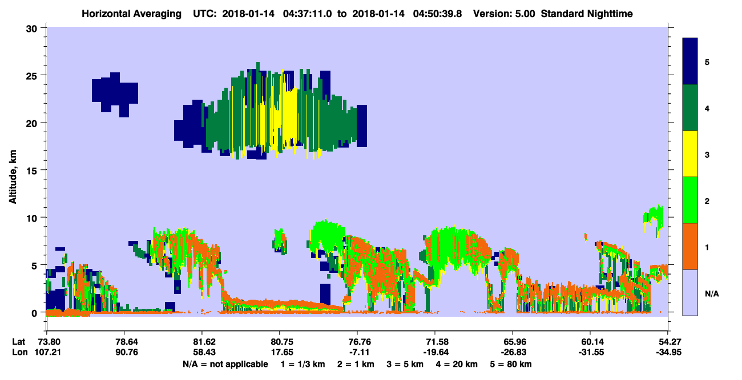The image size is (742, 380).
Task: Click the orange level 1 legend swatch
Action: [690, 246]
